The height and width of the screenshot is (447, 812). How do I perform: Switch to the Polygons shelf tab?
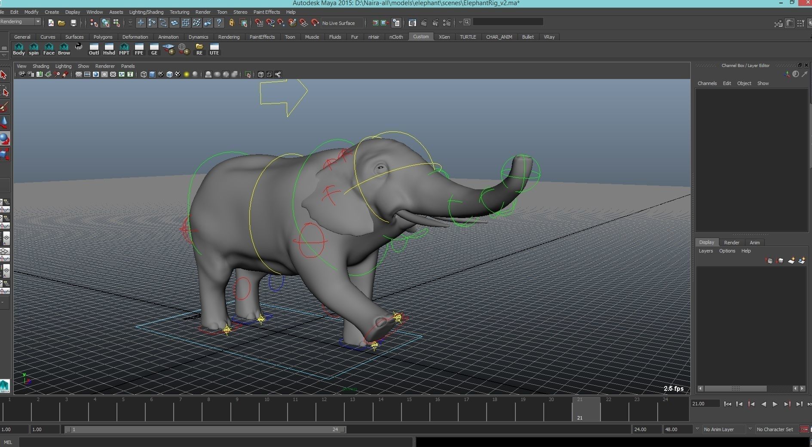pos(103,37)
